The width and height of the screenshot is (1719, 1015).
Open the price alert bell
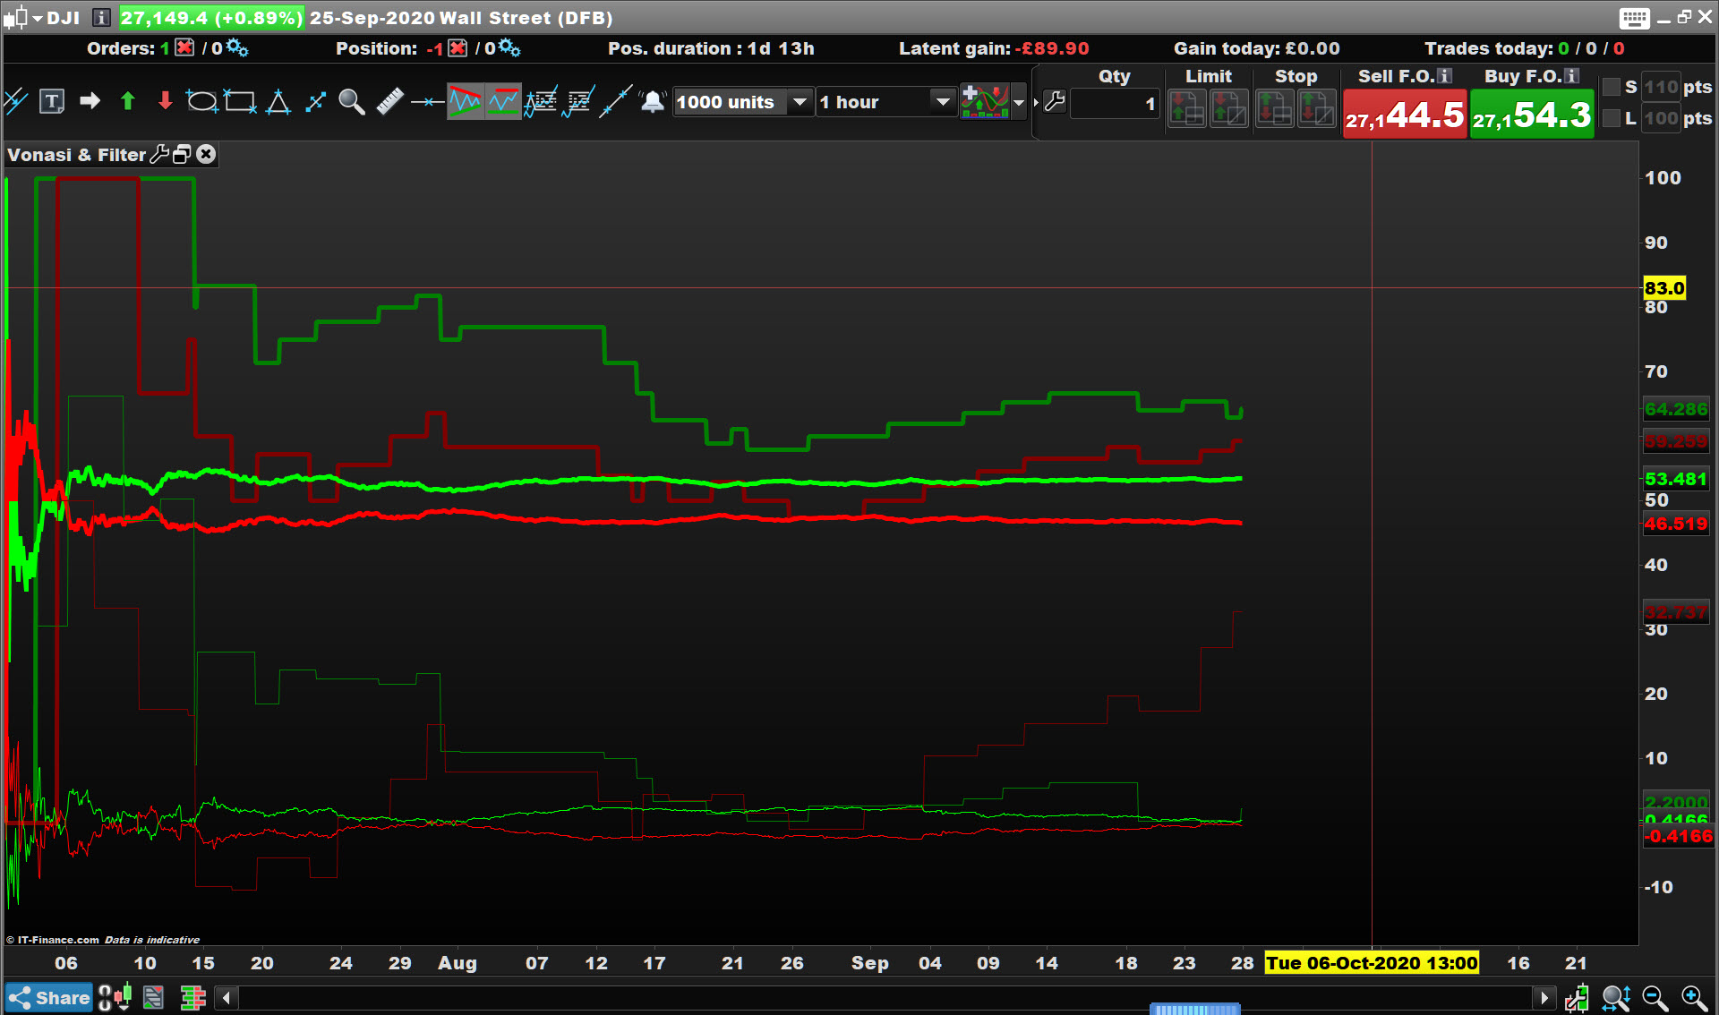(653, 102)
